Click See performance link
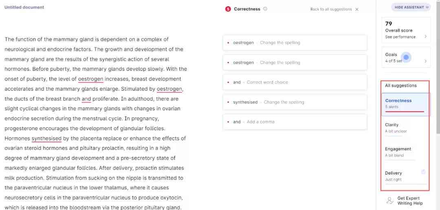The height and width of the screenshot is (210, 440). (x=400, y=37)
